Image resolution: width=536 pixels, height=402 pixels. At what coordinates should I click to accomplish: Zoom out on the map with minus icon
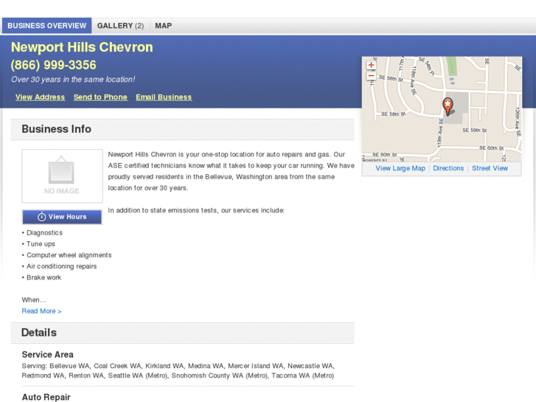[371, 76]
